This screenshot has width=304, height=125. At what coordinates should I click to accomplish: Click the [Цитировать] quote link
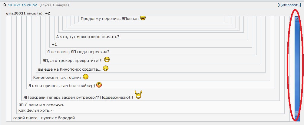pos(289,5)
